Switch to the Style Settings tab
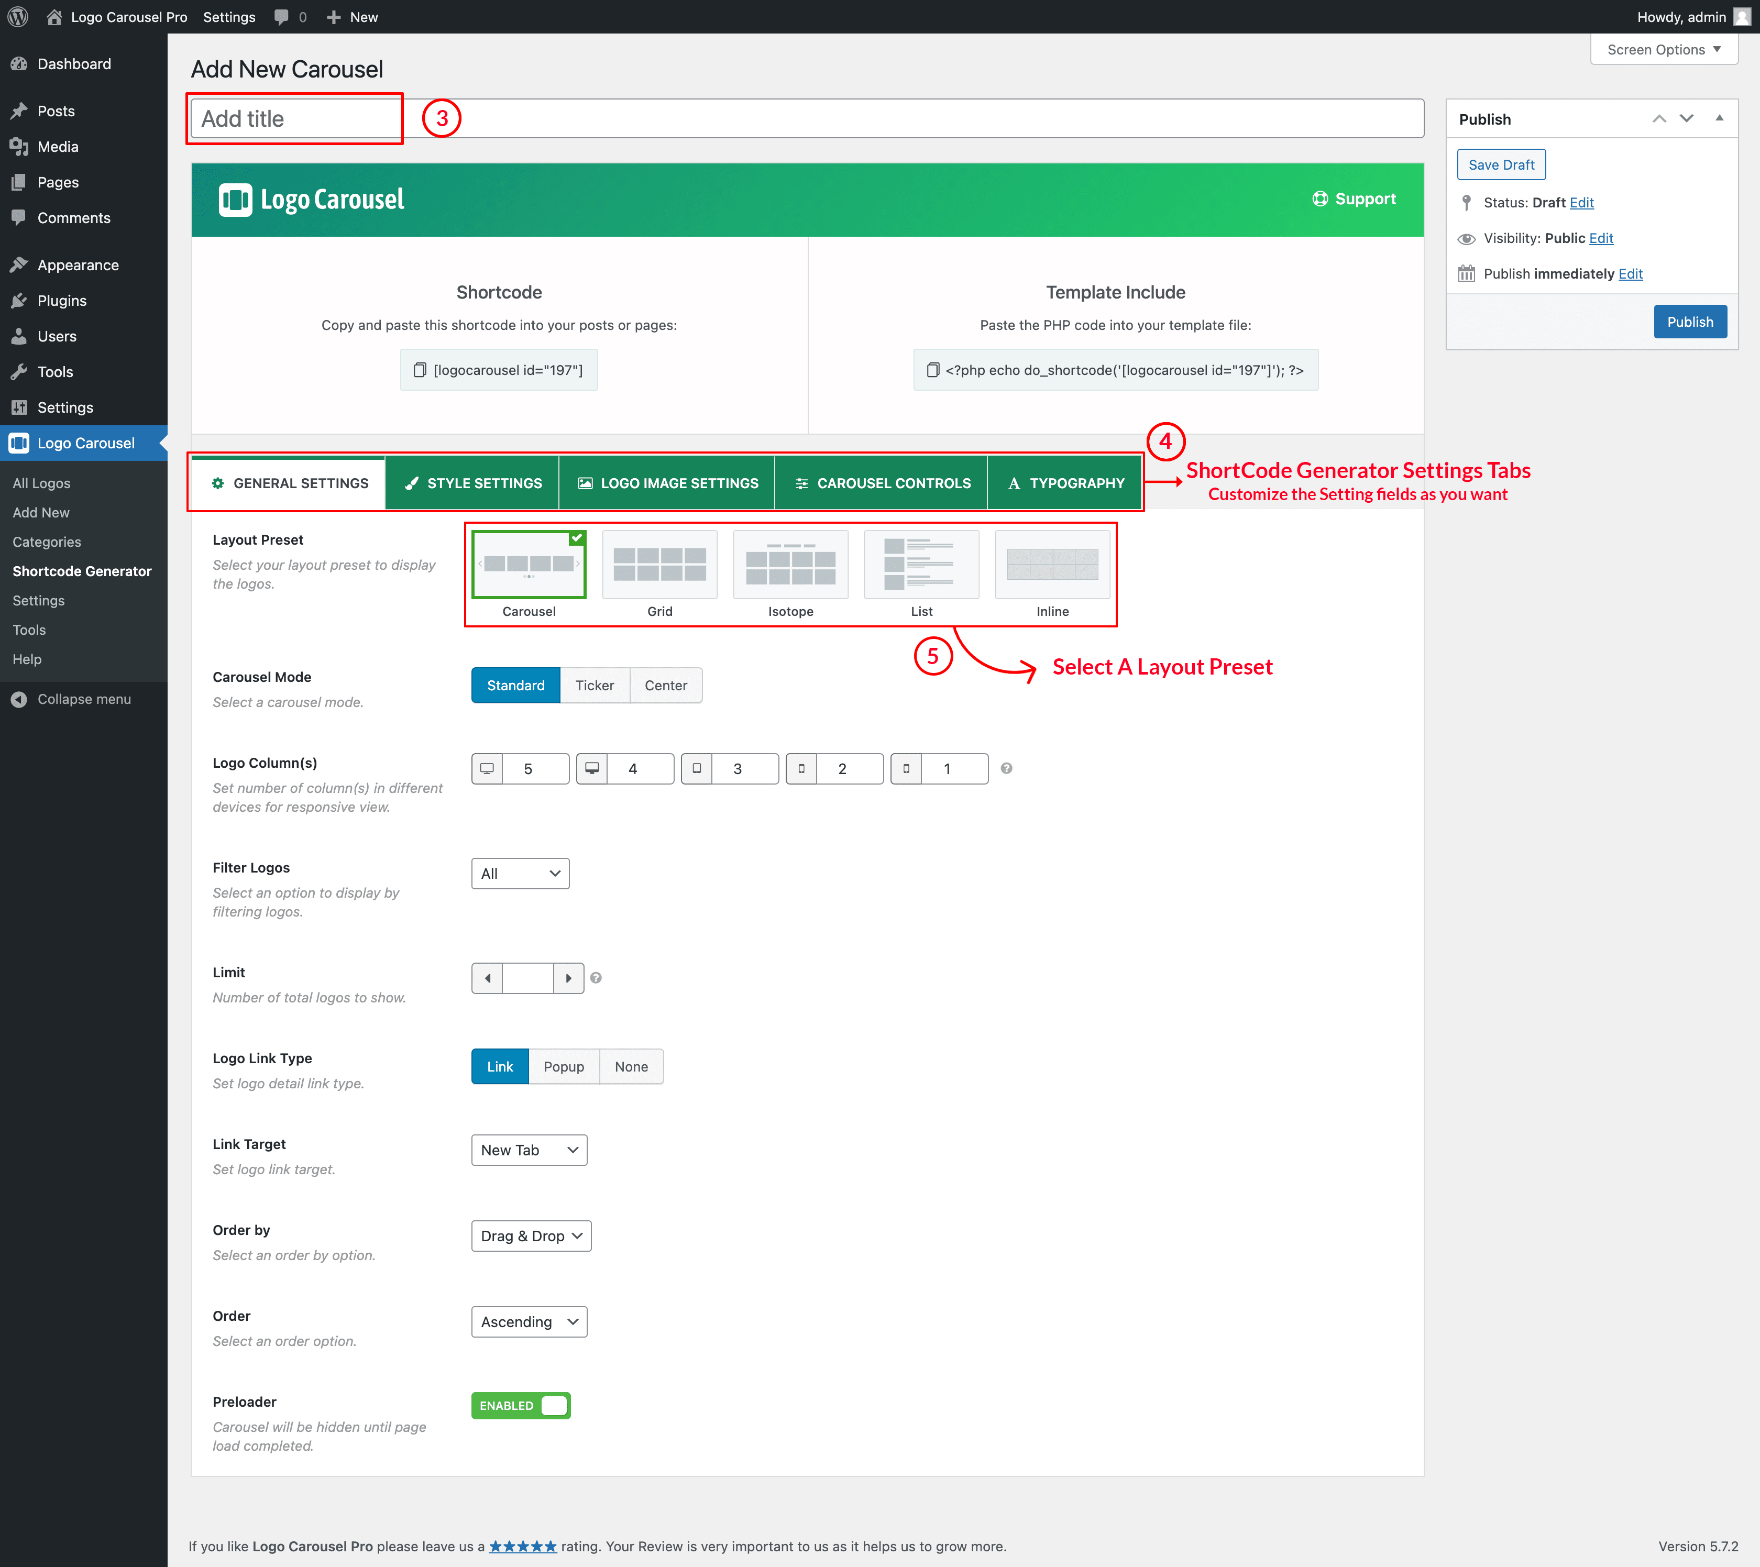 [472, 483]
